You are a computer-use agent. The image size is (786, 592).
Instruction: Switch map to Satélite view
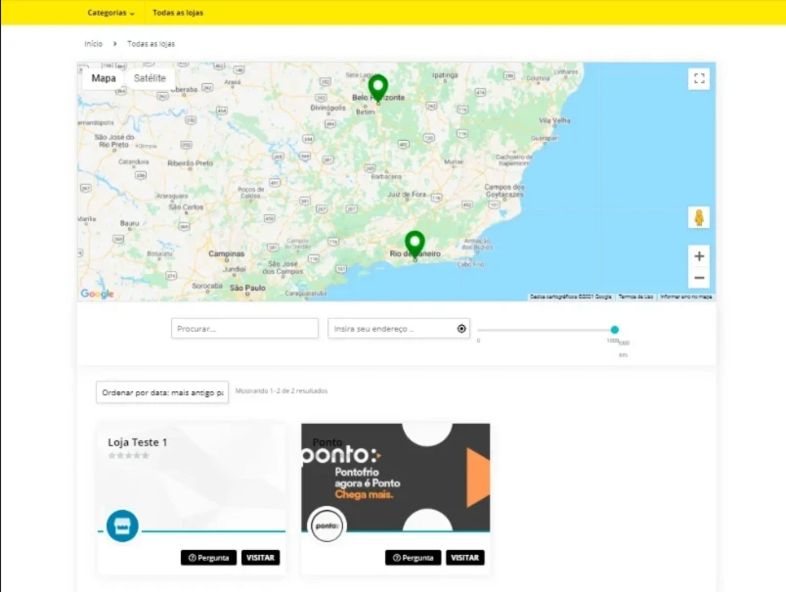click(x=150, y=78)
